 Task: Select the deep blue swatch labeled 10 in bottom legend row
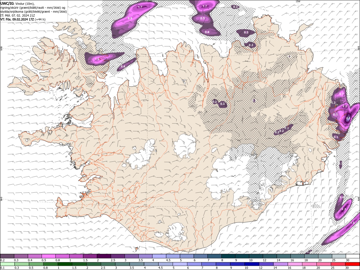click(x=252, y=264)
